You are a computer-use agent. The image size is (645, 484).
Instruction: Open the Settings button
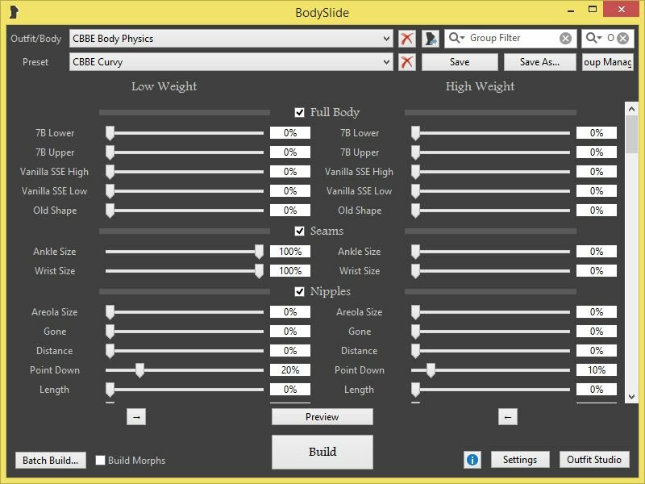(x=520, y=460)
